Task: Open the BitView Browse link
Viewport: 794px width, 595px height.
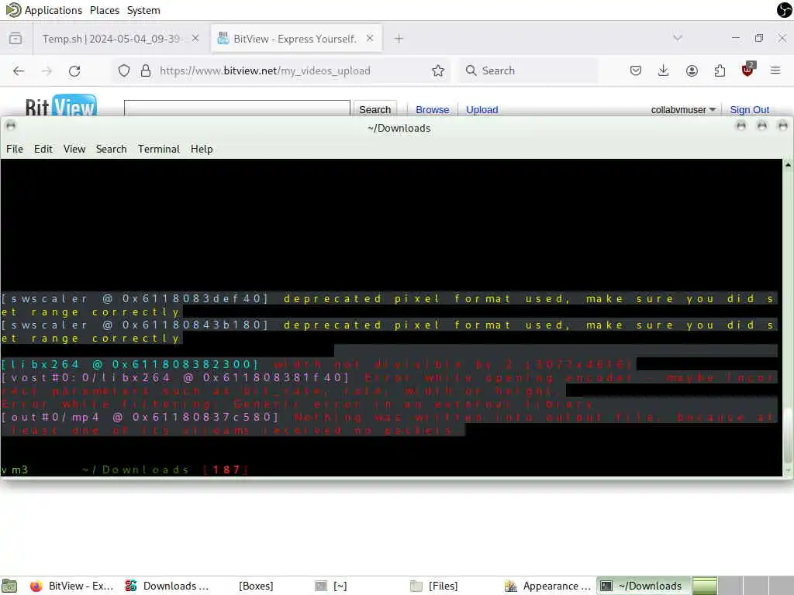Action: pyautogui.click(x=433, y=110)
